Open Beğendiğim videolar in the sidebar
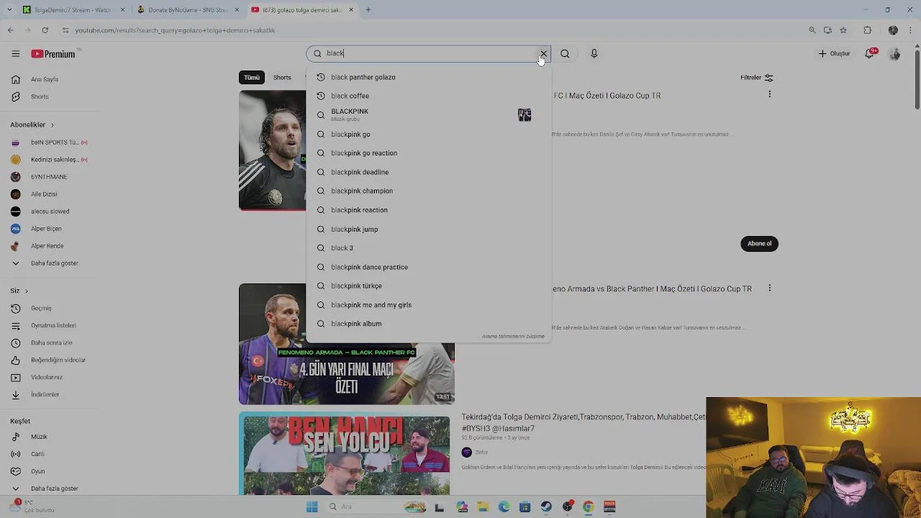The height and width of the screenshot is (518, 921). tap(58, 360)
